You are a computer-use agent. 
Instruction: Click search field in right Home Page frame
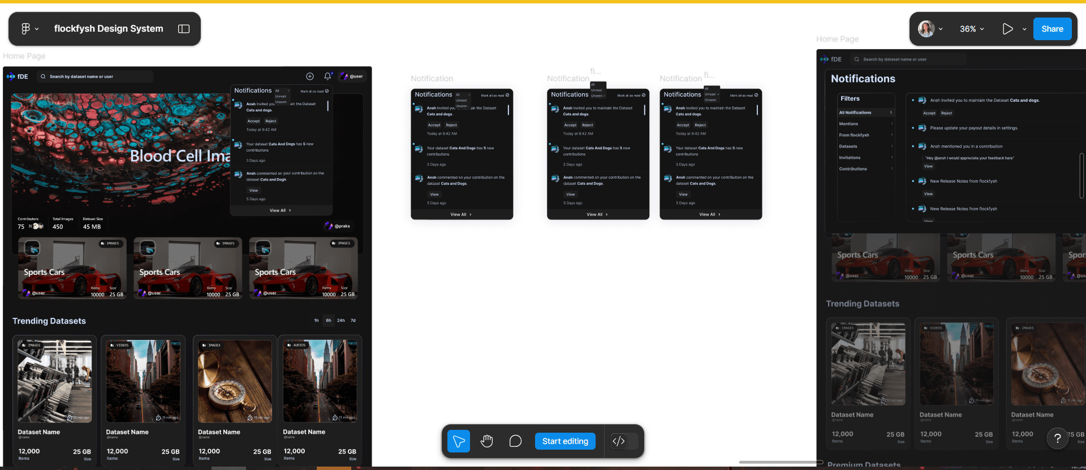909,59
